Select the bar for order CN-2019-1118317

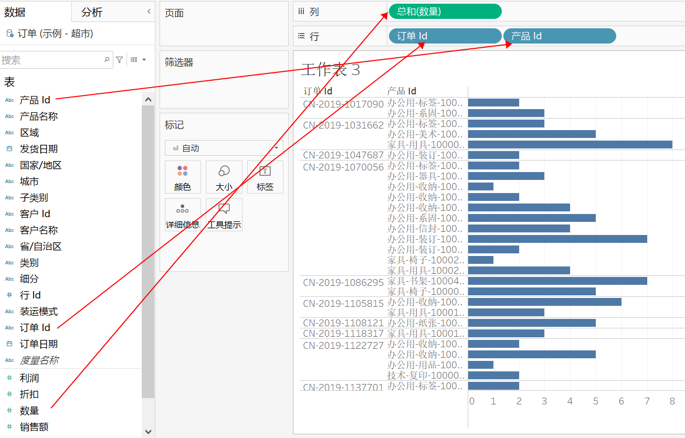click(x=506, y=333)
